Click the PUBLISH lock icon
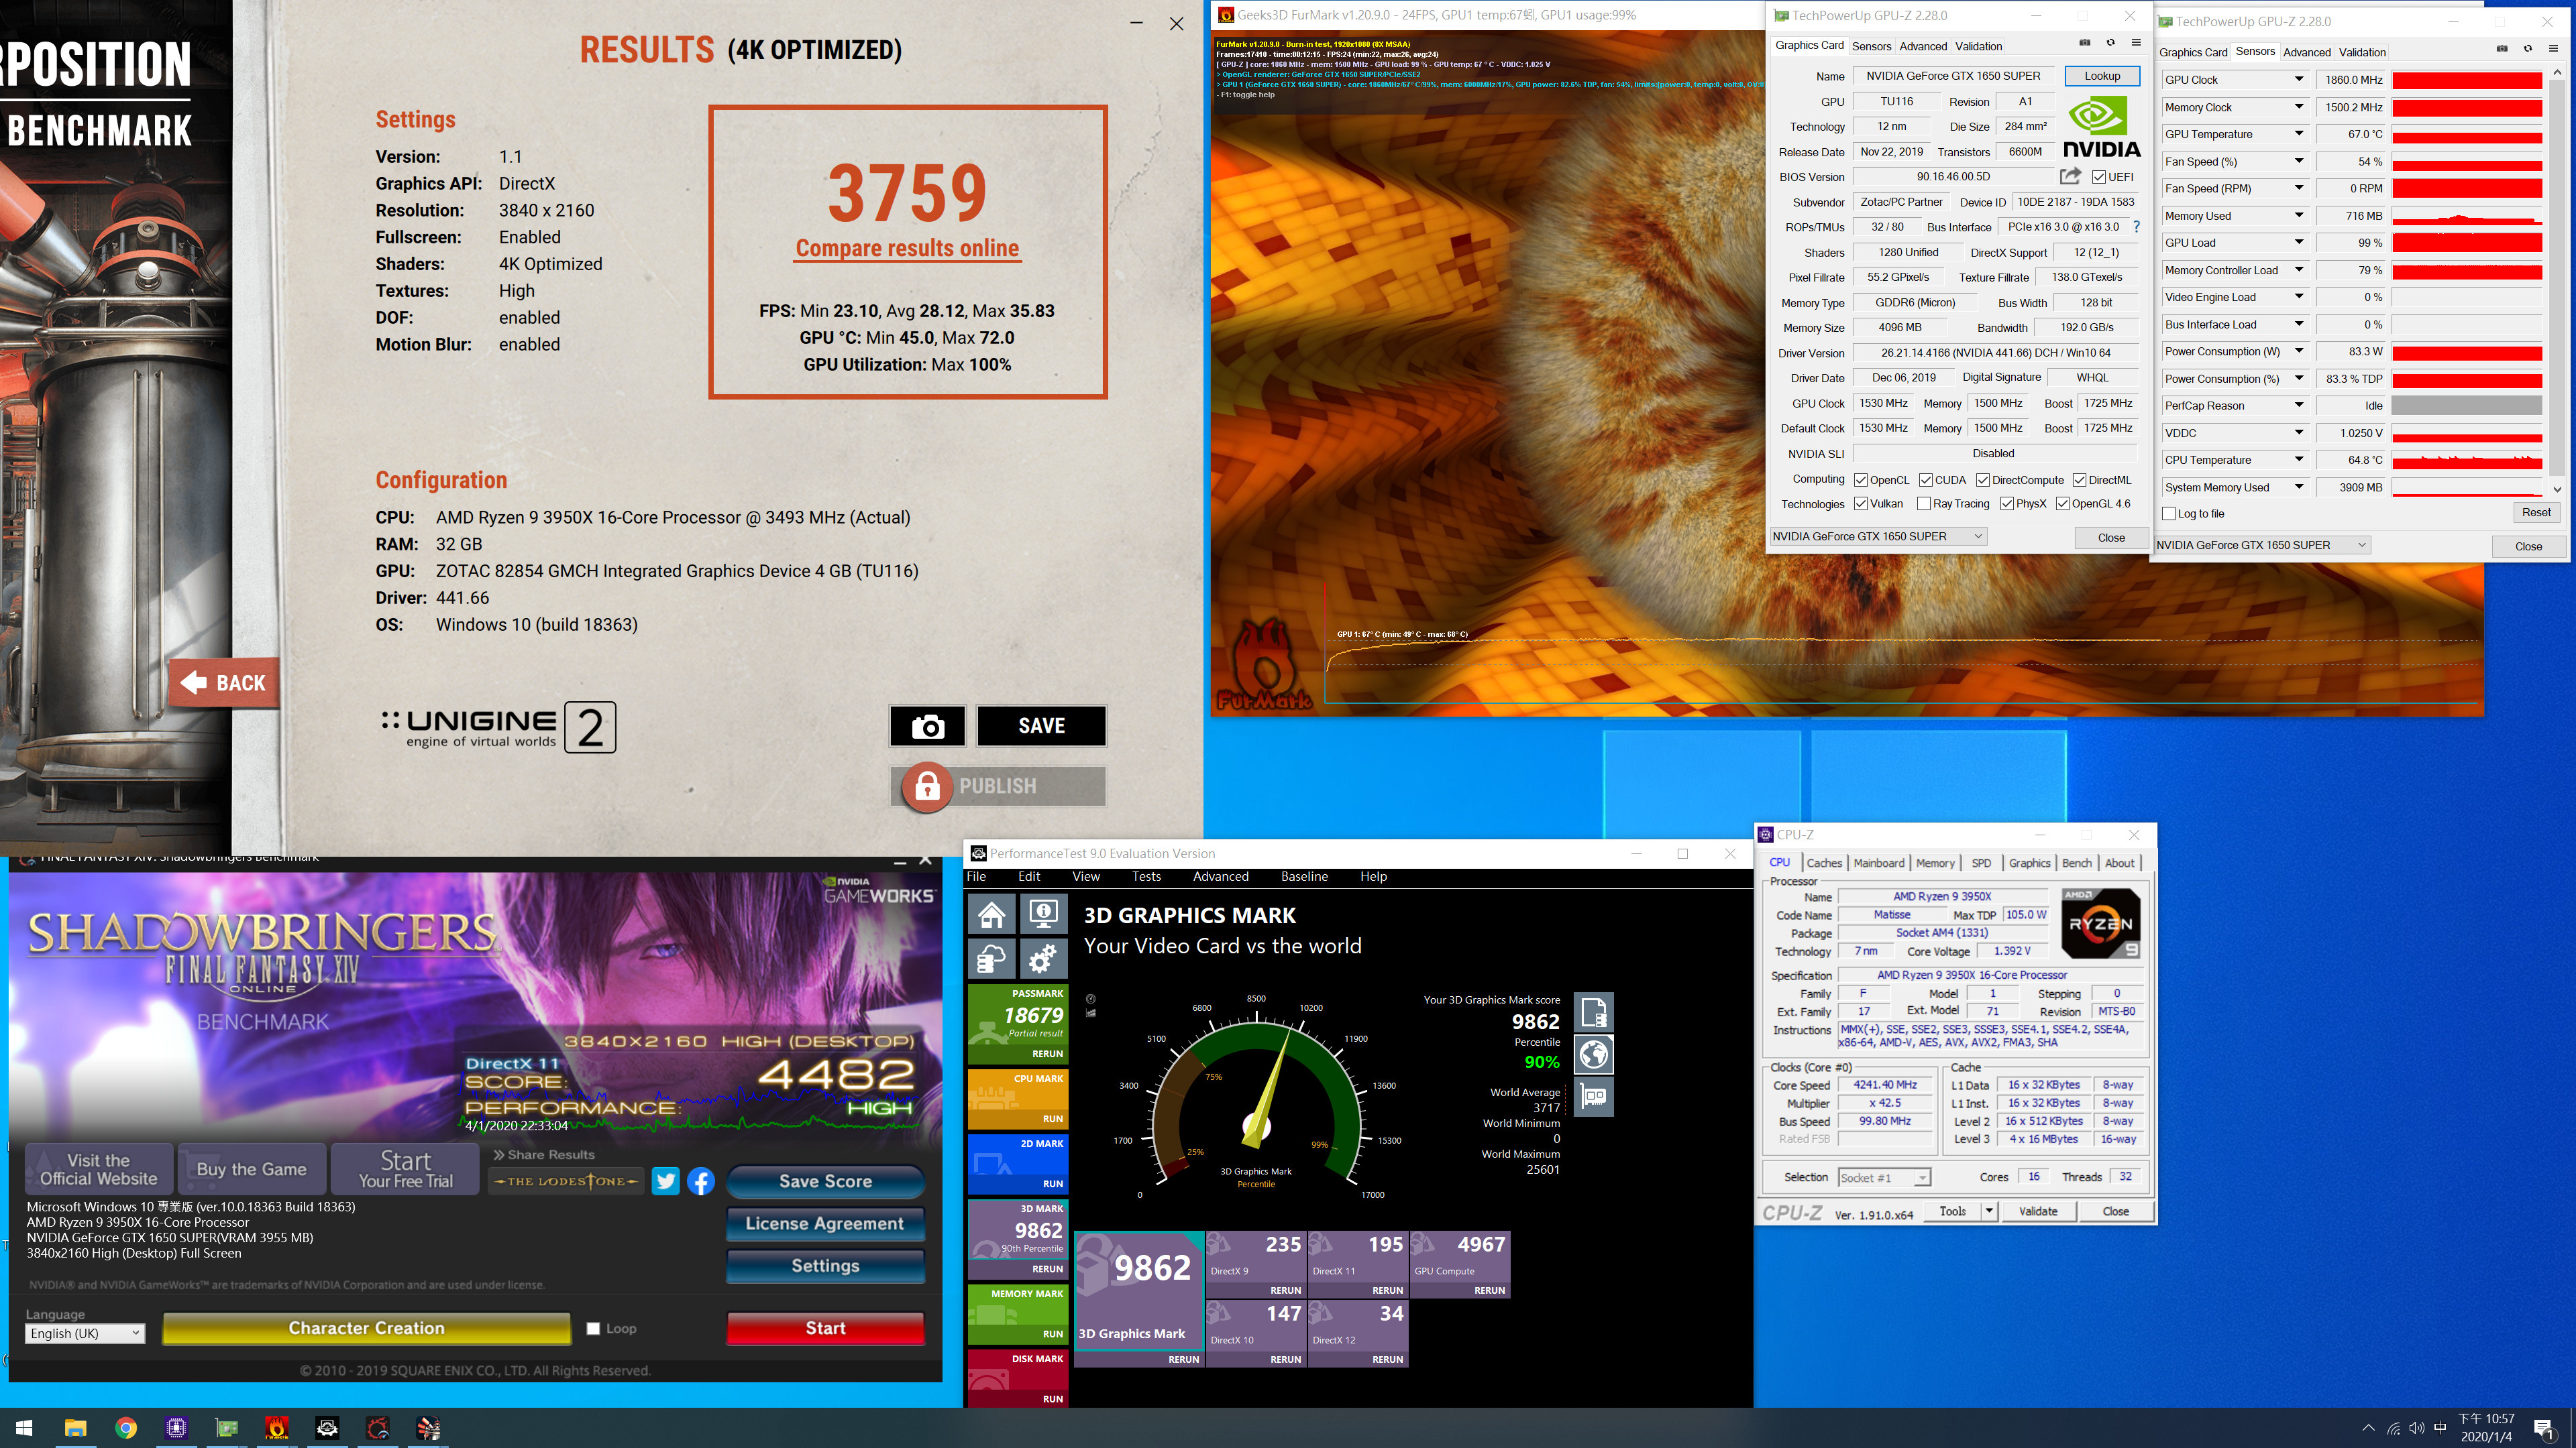 coord(927,788)
